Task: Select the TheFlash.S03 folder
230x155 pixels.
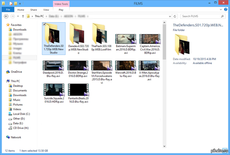Action: click(x=101, y=37)
